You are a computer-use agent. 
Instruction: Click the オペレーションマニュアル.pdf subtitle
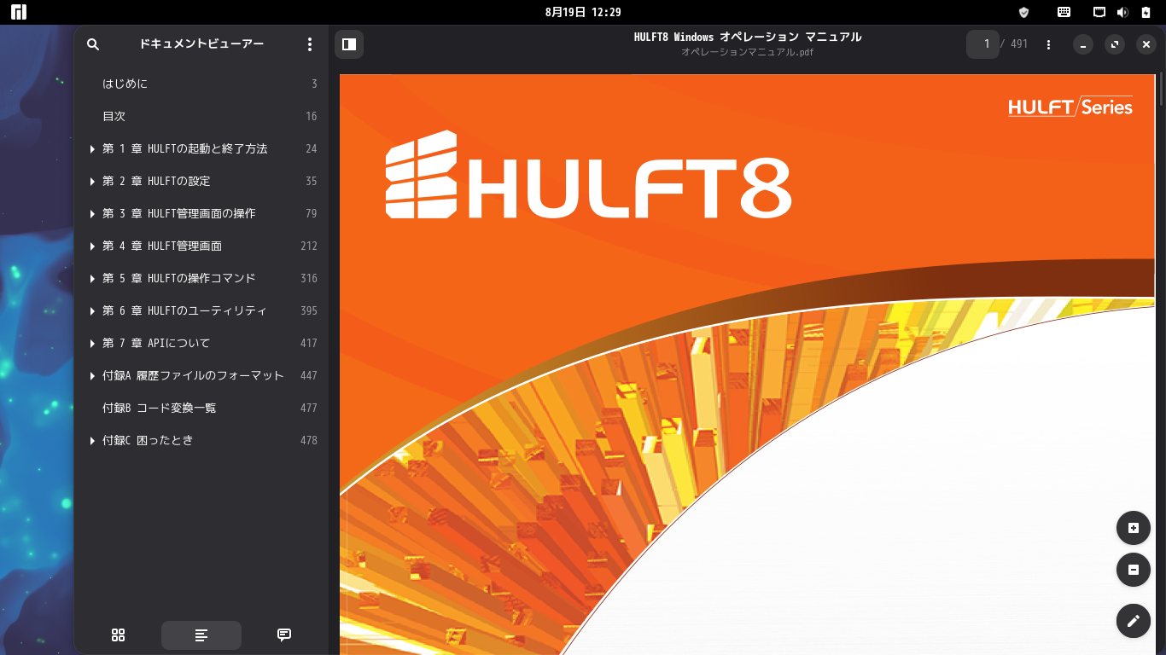click(x=747, y=52)
